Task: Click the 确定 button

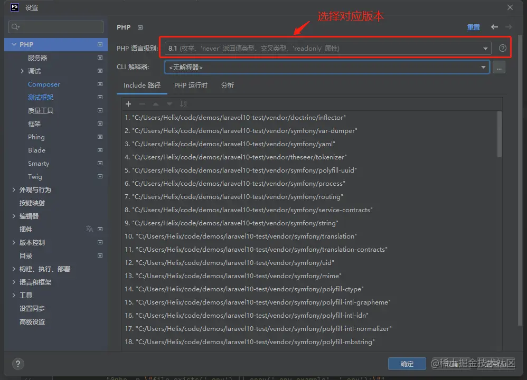Action: pos(407,364)
